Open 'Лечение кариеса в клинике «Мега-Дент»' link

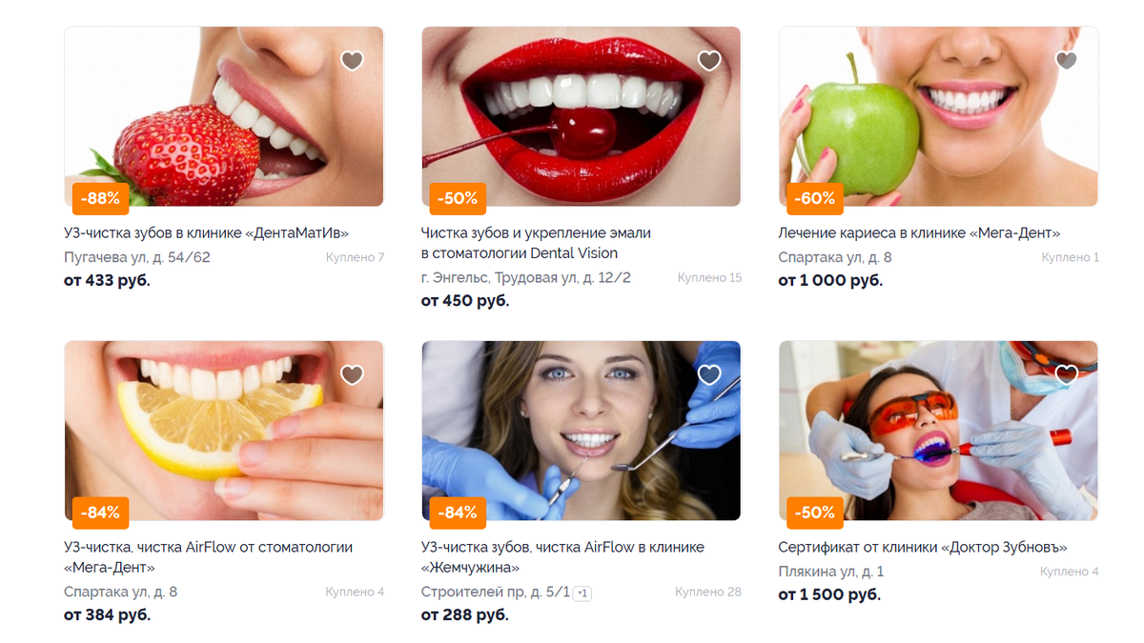[x=919, y=232]
